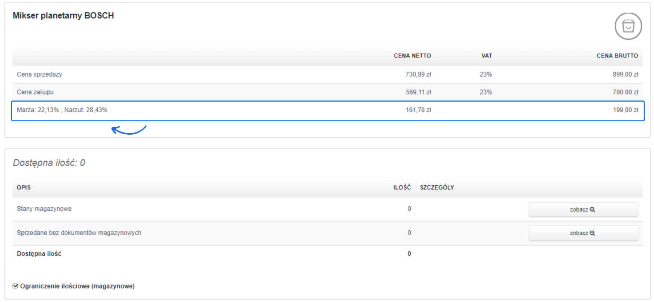The width and height of the screenshot is (654, 302).
Task: Click the VAT column header
Action: tap(487, 56)
